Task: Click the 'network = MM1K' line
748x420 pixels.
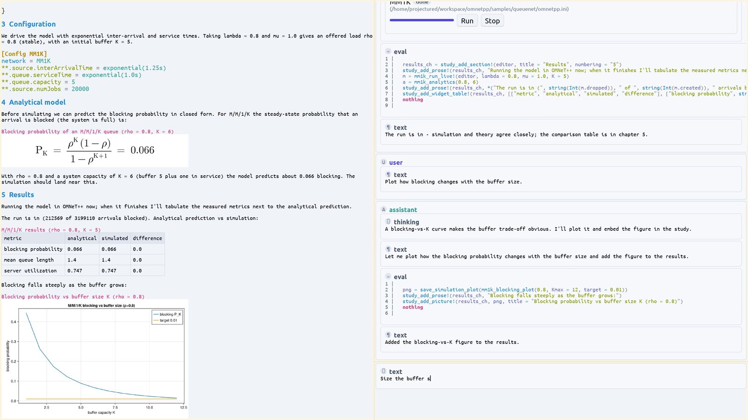Action: click(x=26, y=61)
